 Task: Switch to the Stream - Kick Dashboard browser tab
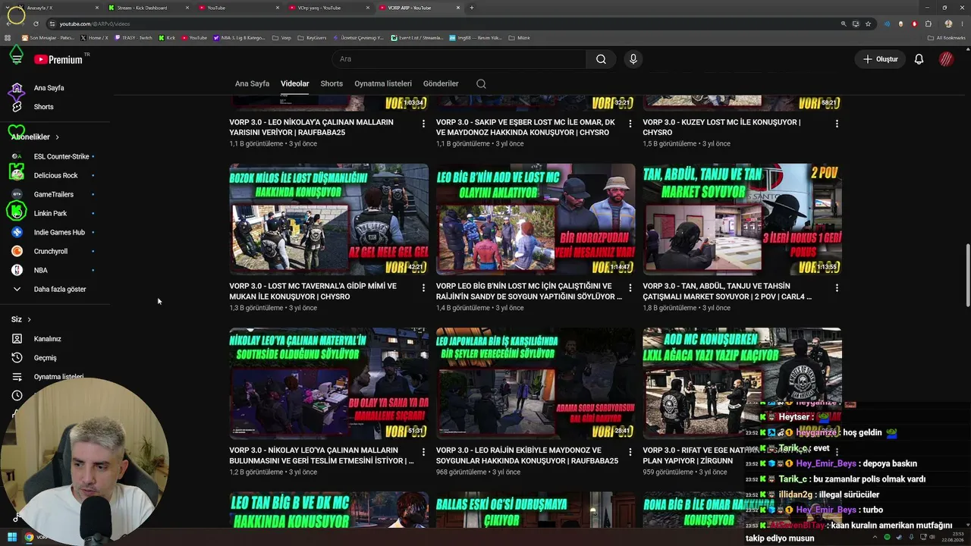coord(147,8)
